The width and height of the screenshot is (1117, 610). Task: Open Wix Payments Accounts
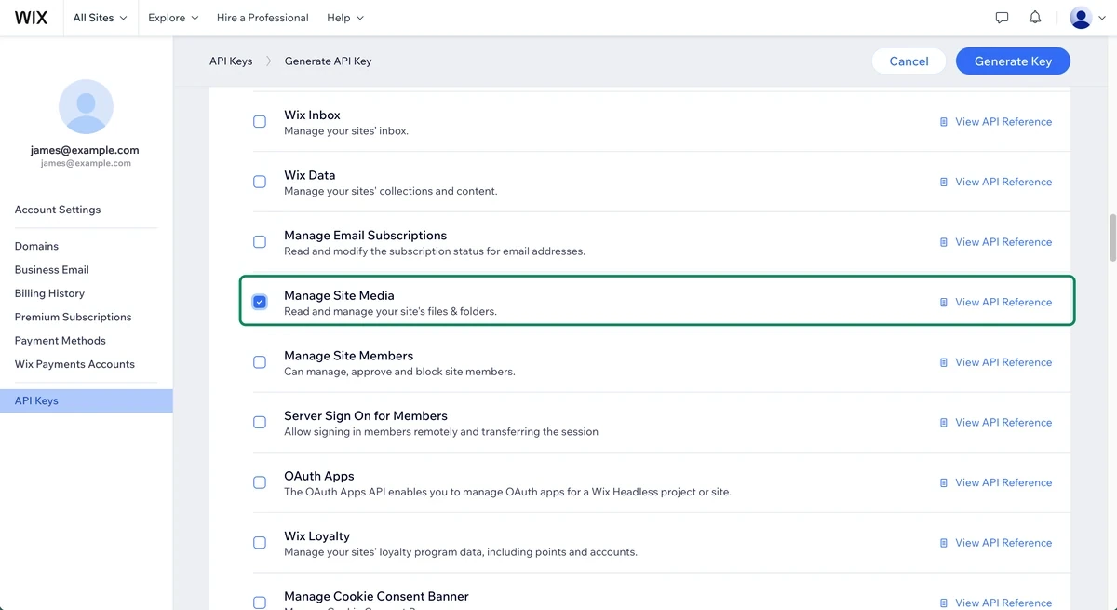coord(74,364)
